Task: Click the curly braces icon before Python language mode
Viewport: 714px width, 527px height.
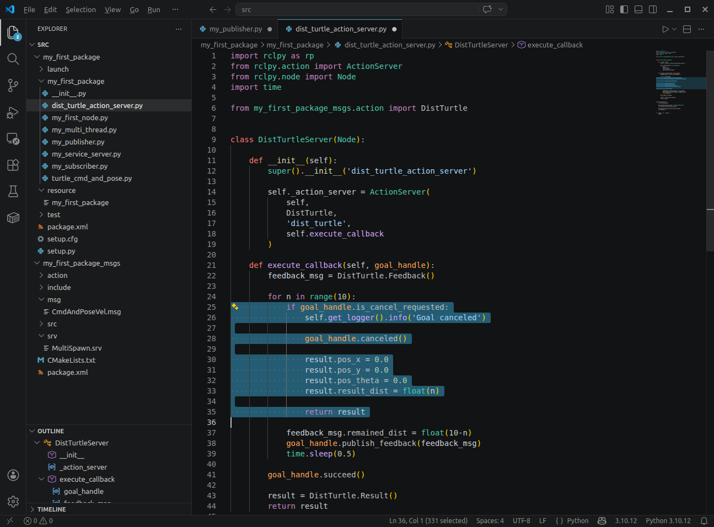Action: pyautogui.click(x=560, y=520)
